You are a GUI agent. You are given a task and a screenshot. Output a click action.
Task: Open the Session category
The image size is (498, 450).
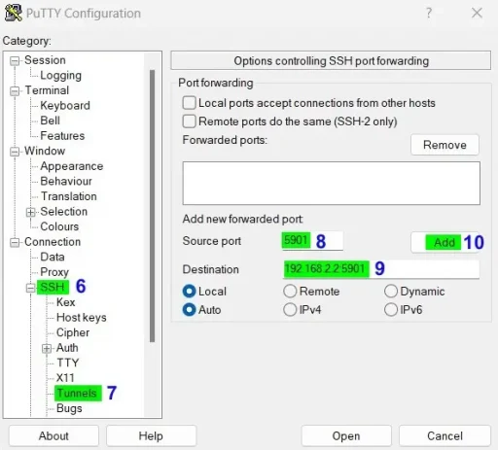pyautogui.click(x=45, y=60)
